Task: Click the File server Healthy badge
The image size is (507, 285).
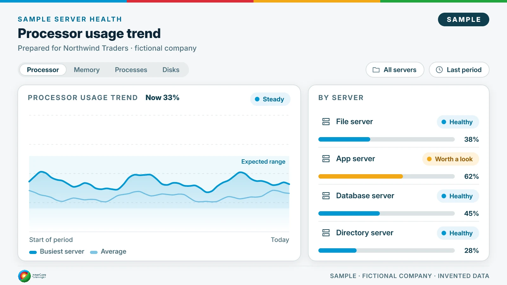Action: coord(458,122)
